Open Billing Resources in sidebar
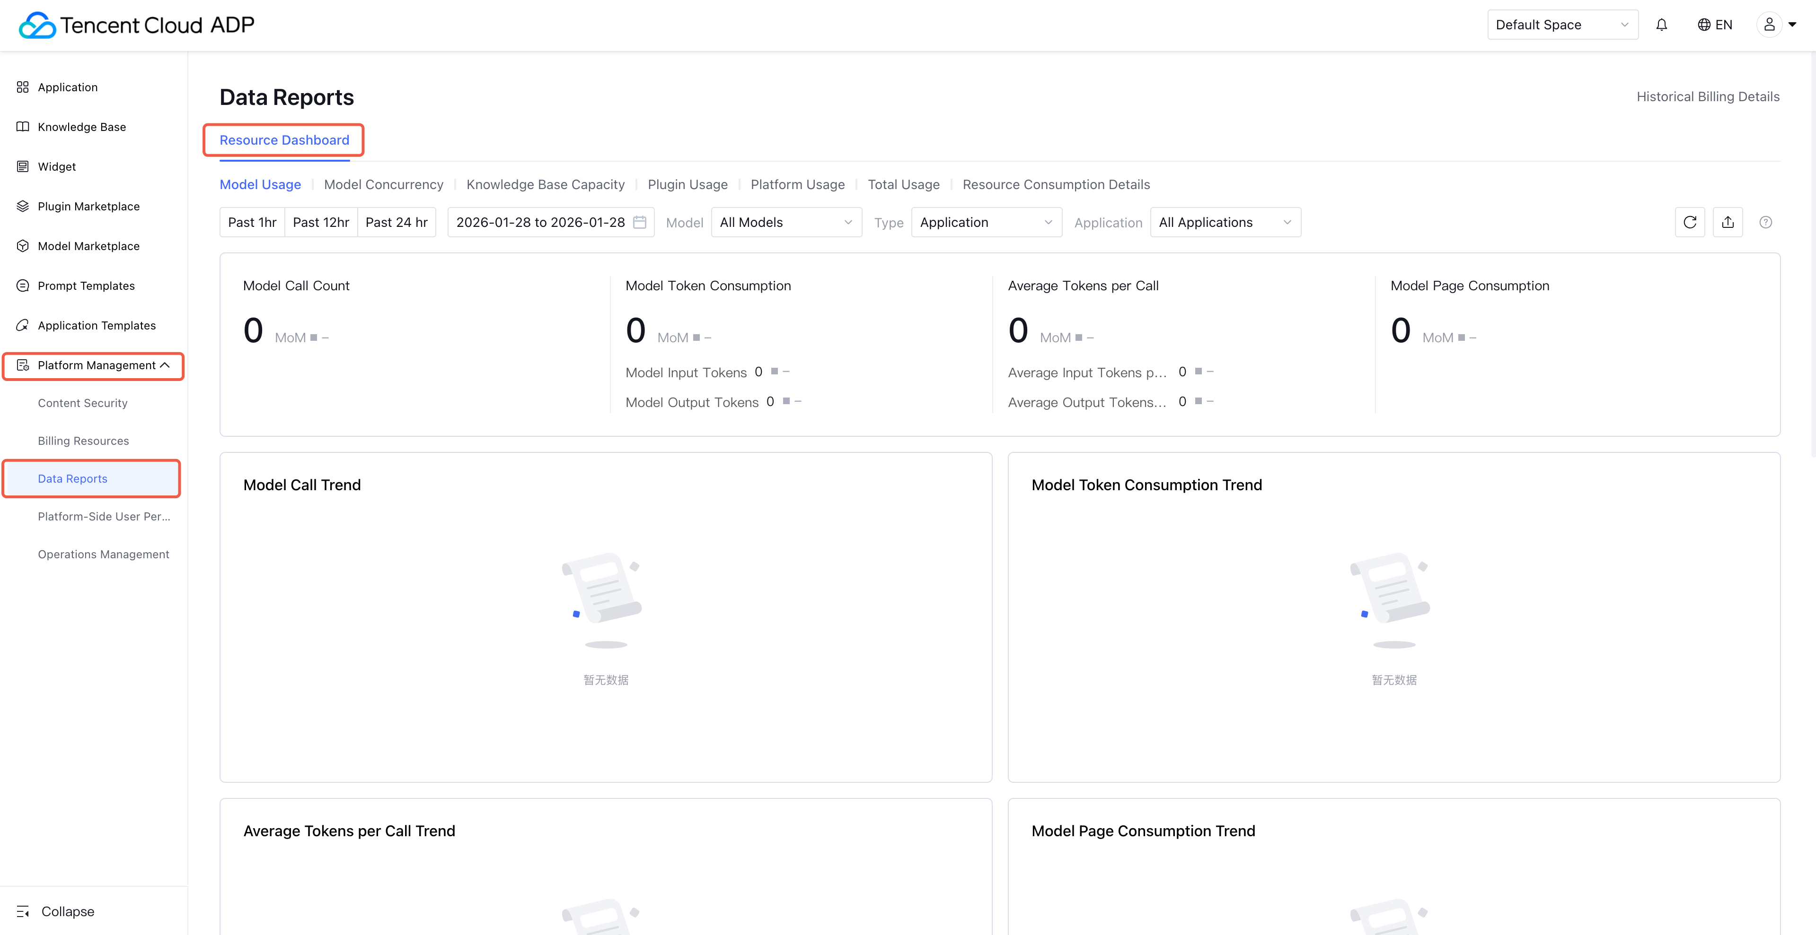Viewport: 1816px width, 935px height. 83,441
